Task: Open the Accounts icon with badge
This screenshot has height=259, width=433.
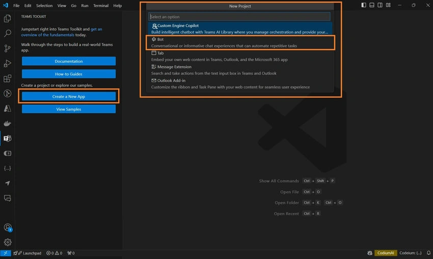Action: pyautogui.click(x=8, y=227)
